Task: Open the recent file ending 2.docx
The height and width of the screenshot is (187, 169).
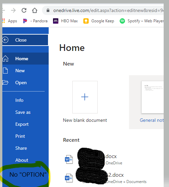Action: [116, 175]
